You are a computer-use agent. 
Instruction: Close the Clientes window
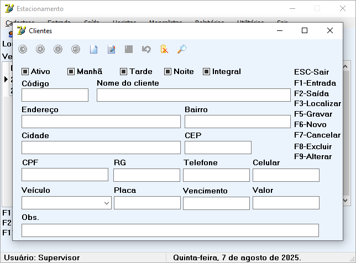tap(330, 30)
